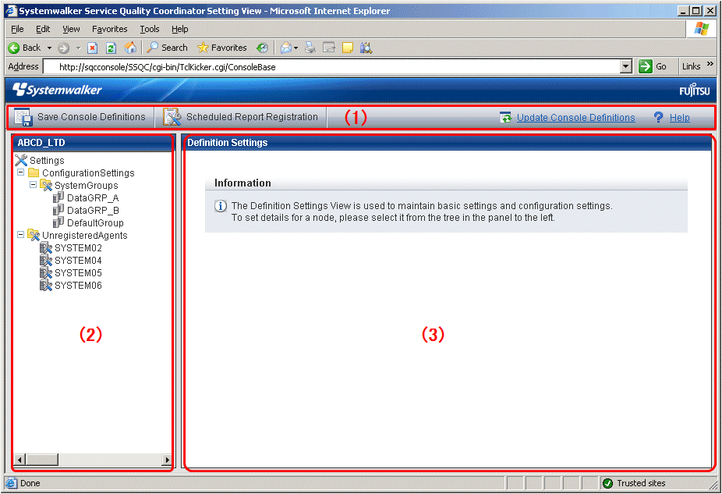The height and width of the screenshot is (494, 722).
Task: Click the Print icon in browser toolbar
Action: tap(310, 48)
